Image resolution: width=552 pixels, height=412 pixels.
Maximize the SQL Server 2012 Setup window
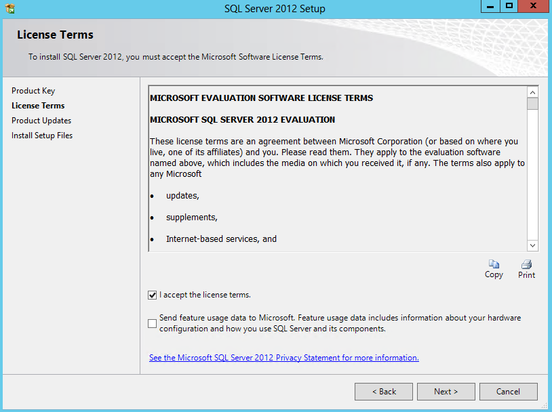point(509,6)
